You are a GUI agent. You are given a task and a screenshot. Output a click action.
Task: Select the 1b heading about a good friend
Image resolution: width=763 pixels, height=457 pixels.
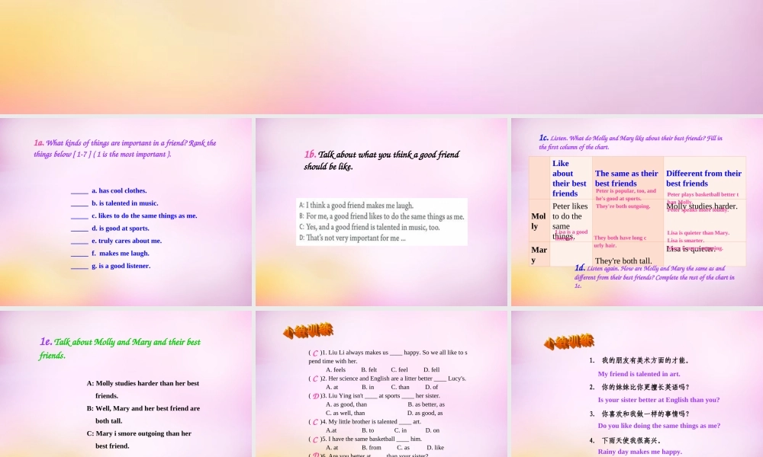click(381, 160)
